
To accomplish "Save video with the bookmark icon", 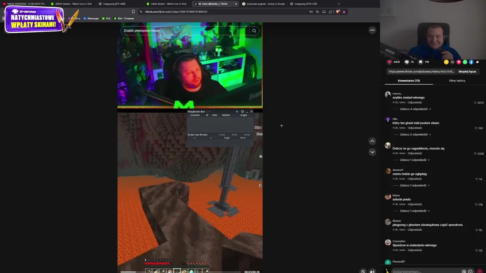I will 420,62.
